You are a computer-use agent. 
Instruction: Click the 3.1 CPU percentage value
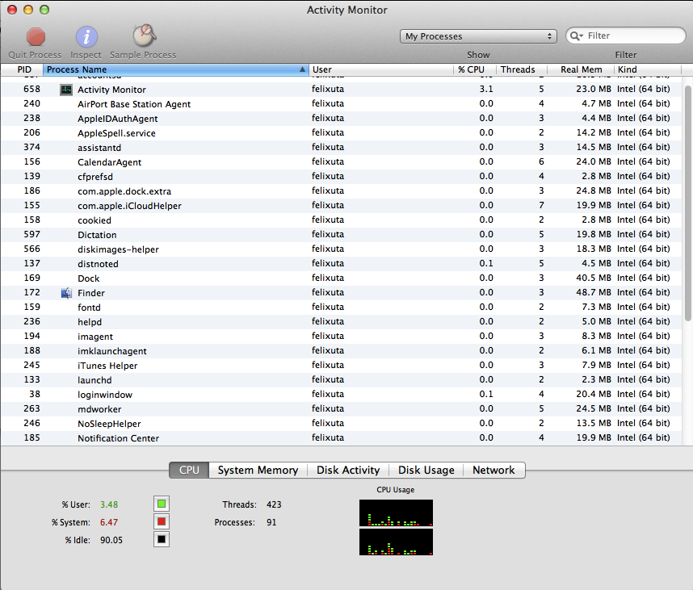[x=486, y=90]
